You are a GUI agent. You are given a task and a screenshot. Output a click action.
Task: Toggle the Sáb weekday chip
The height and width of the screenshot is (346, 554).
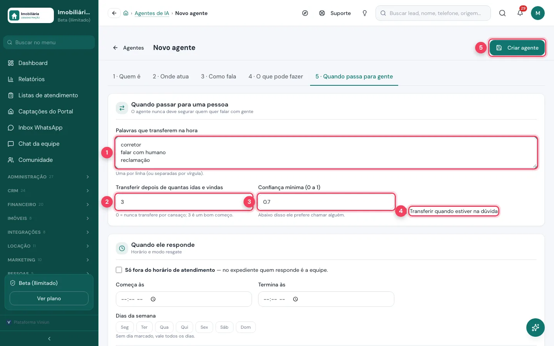coord(224,327)
